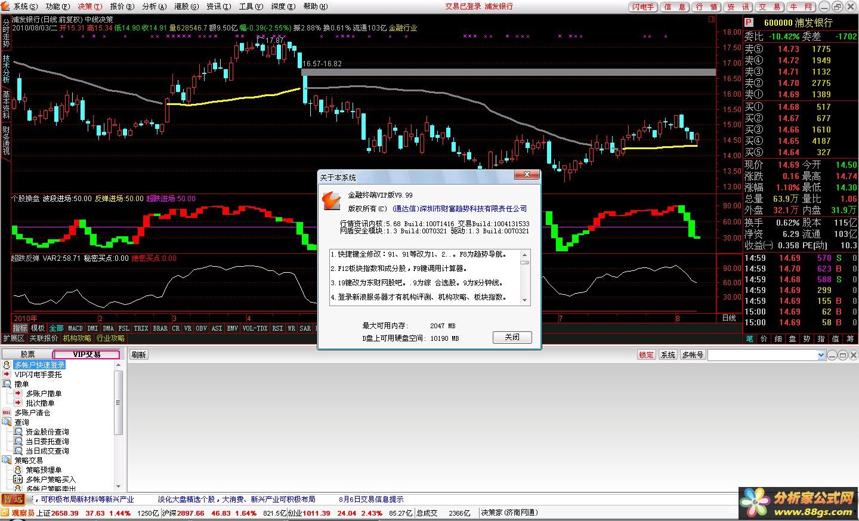Click the 批次撤单 icon in tree
The height and width of the screenshot is (521, 859).
click(18, 403)
